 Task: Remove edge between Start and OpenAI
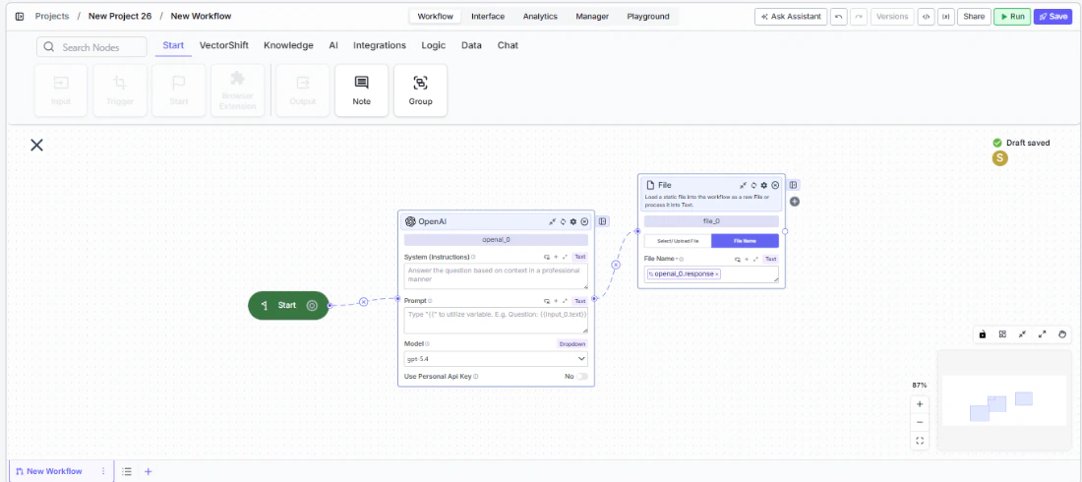click(364, 301)
